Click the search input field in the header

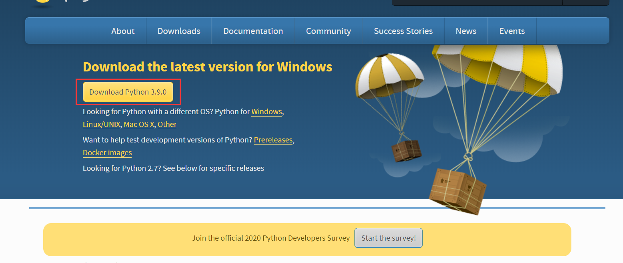[x=477, y=2]
